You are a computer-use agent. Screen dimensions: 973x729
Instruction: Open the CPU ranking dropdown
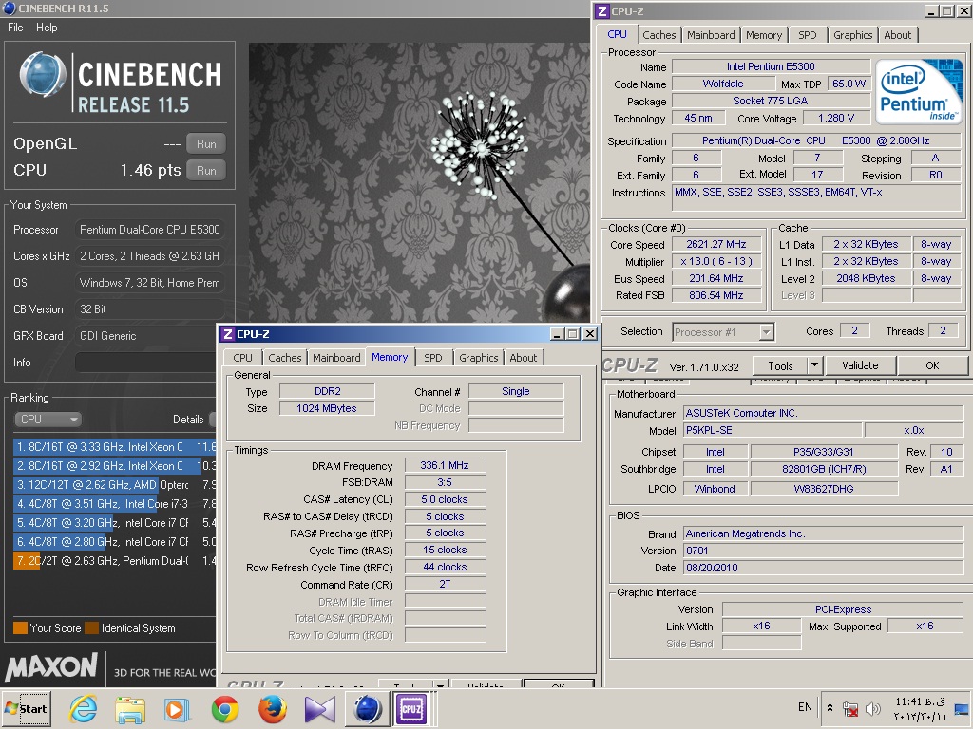click(48, 419)
